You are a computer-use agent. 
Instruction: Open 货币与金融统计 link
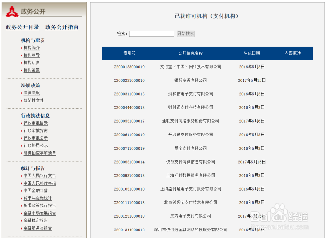tap(38, 198)
